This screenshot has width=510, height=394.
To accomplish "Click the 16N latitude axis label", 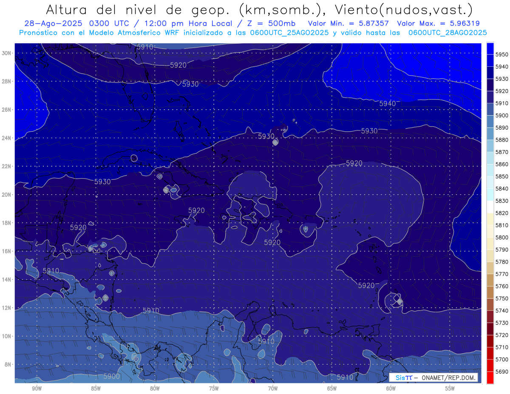I will pyautogui.click(x=6, y=251).
